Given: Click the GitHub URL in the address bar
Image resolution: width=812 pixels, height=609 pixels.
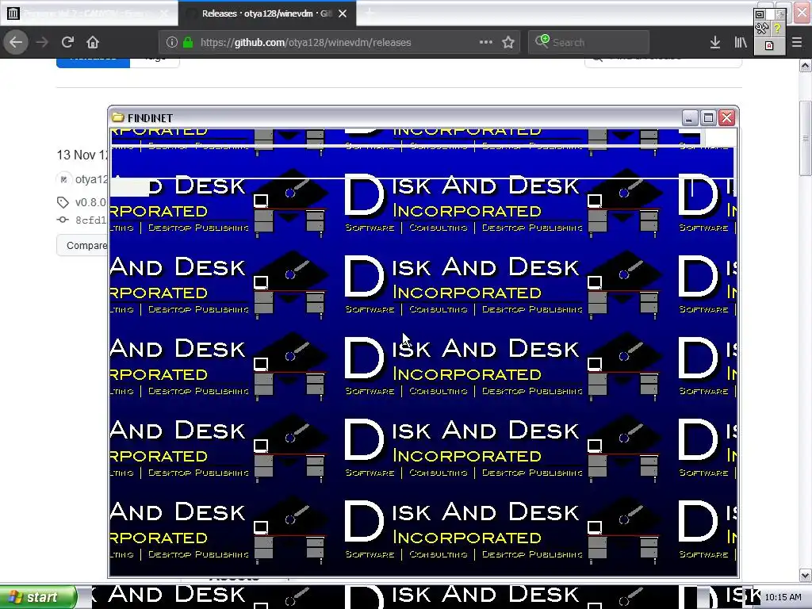Looking at the screenshot, I should pyautogui.click(x=305, y=43).
